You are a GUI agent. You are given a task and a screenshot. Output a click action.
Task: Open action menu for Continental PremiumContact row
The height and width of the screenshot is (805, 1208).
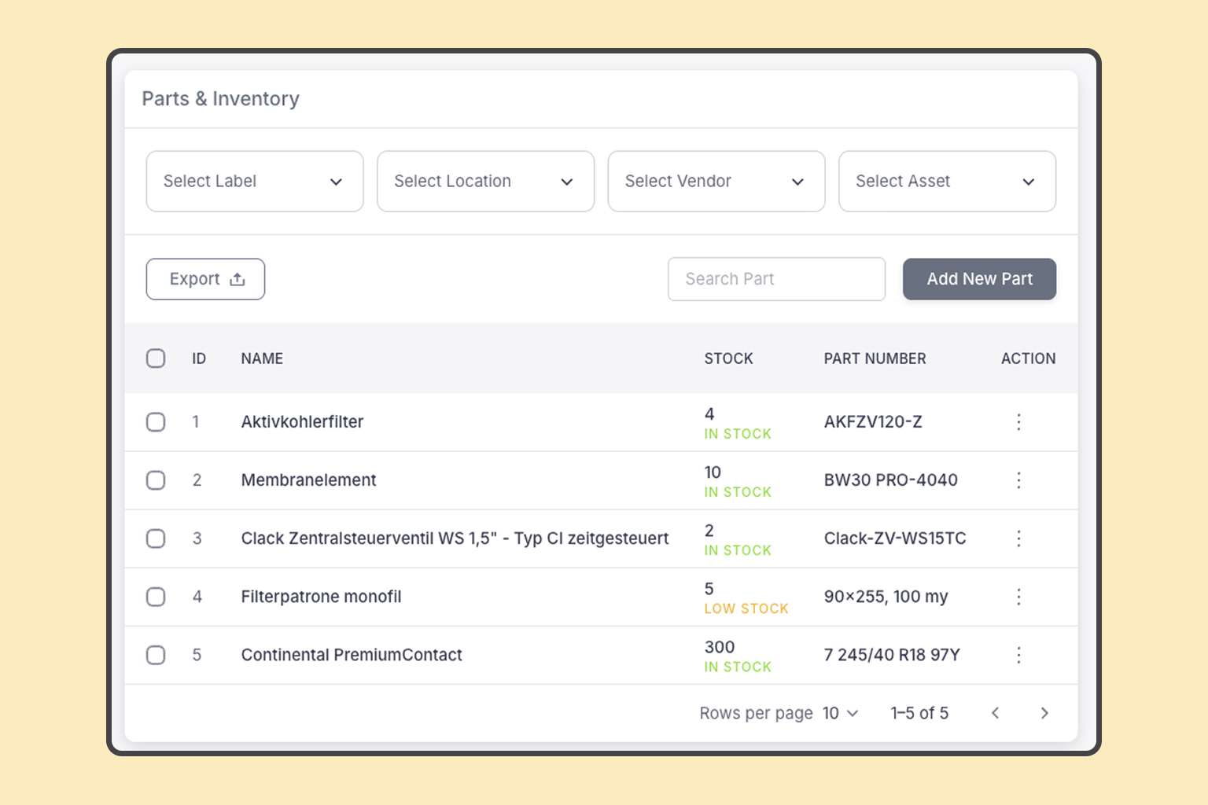1018,655
